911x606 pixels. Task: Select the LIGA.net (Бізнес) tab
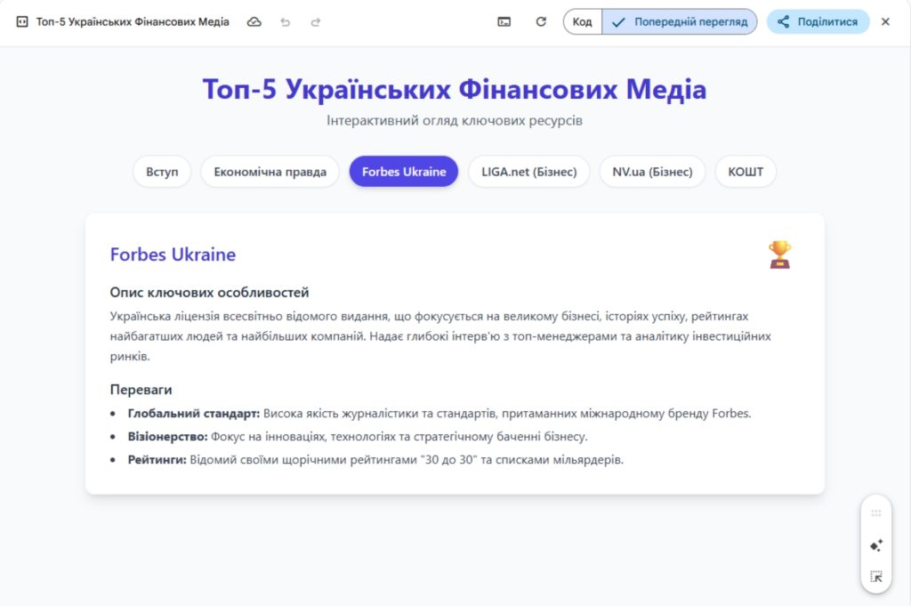tap(528, 171)
